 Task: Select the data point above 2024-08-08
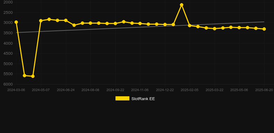(x=90, y=23)
